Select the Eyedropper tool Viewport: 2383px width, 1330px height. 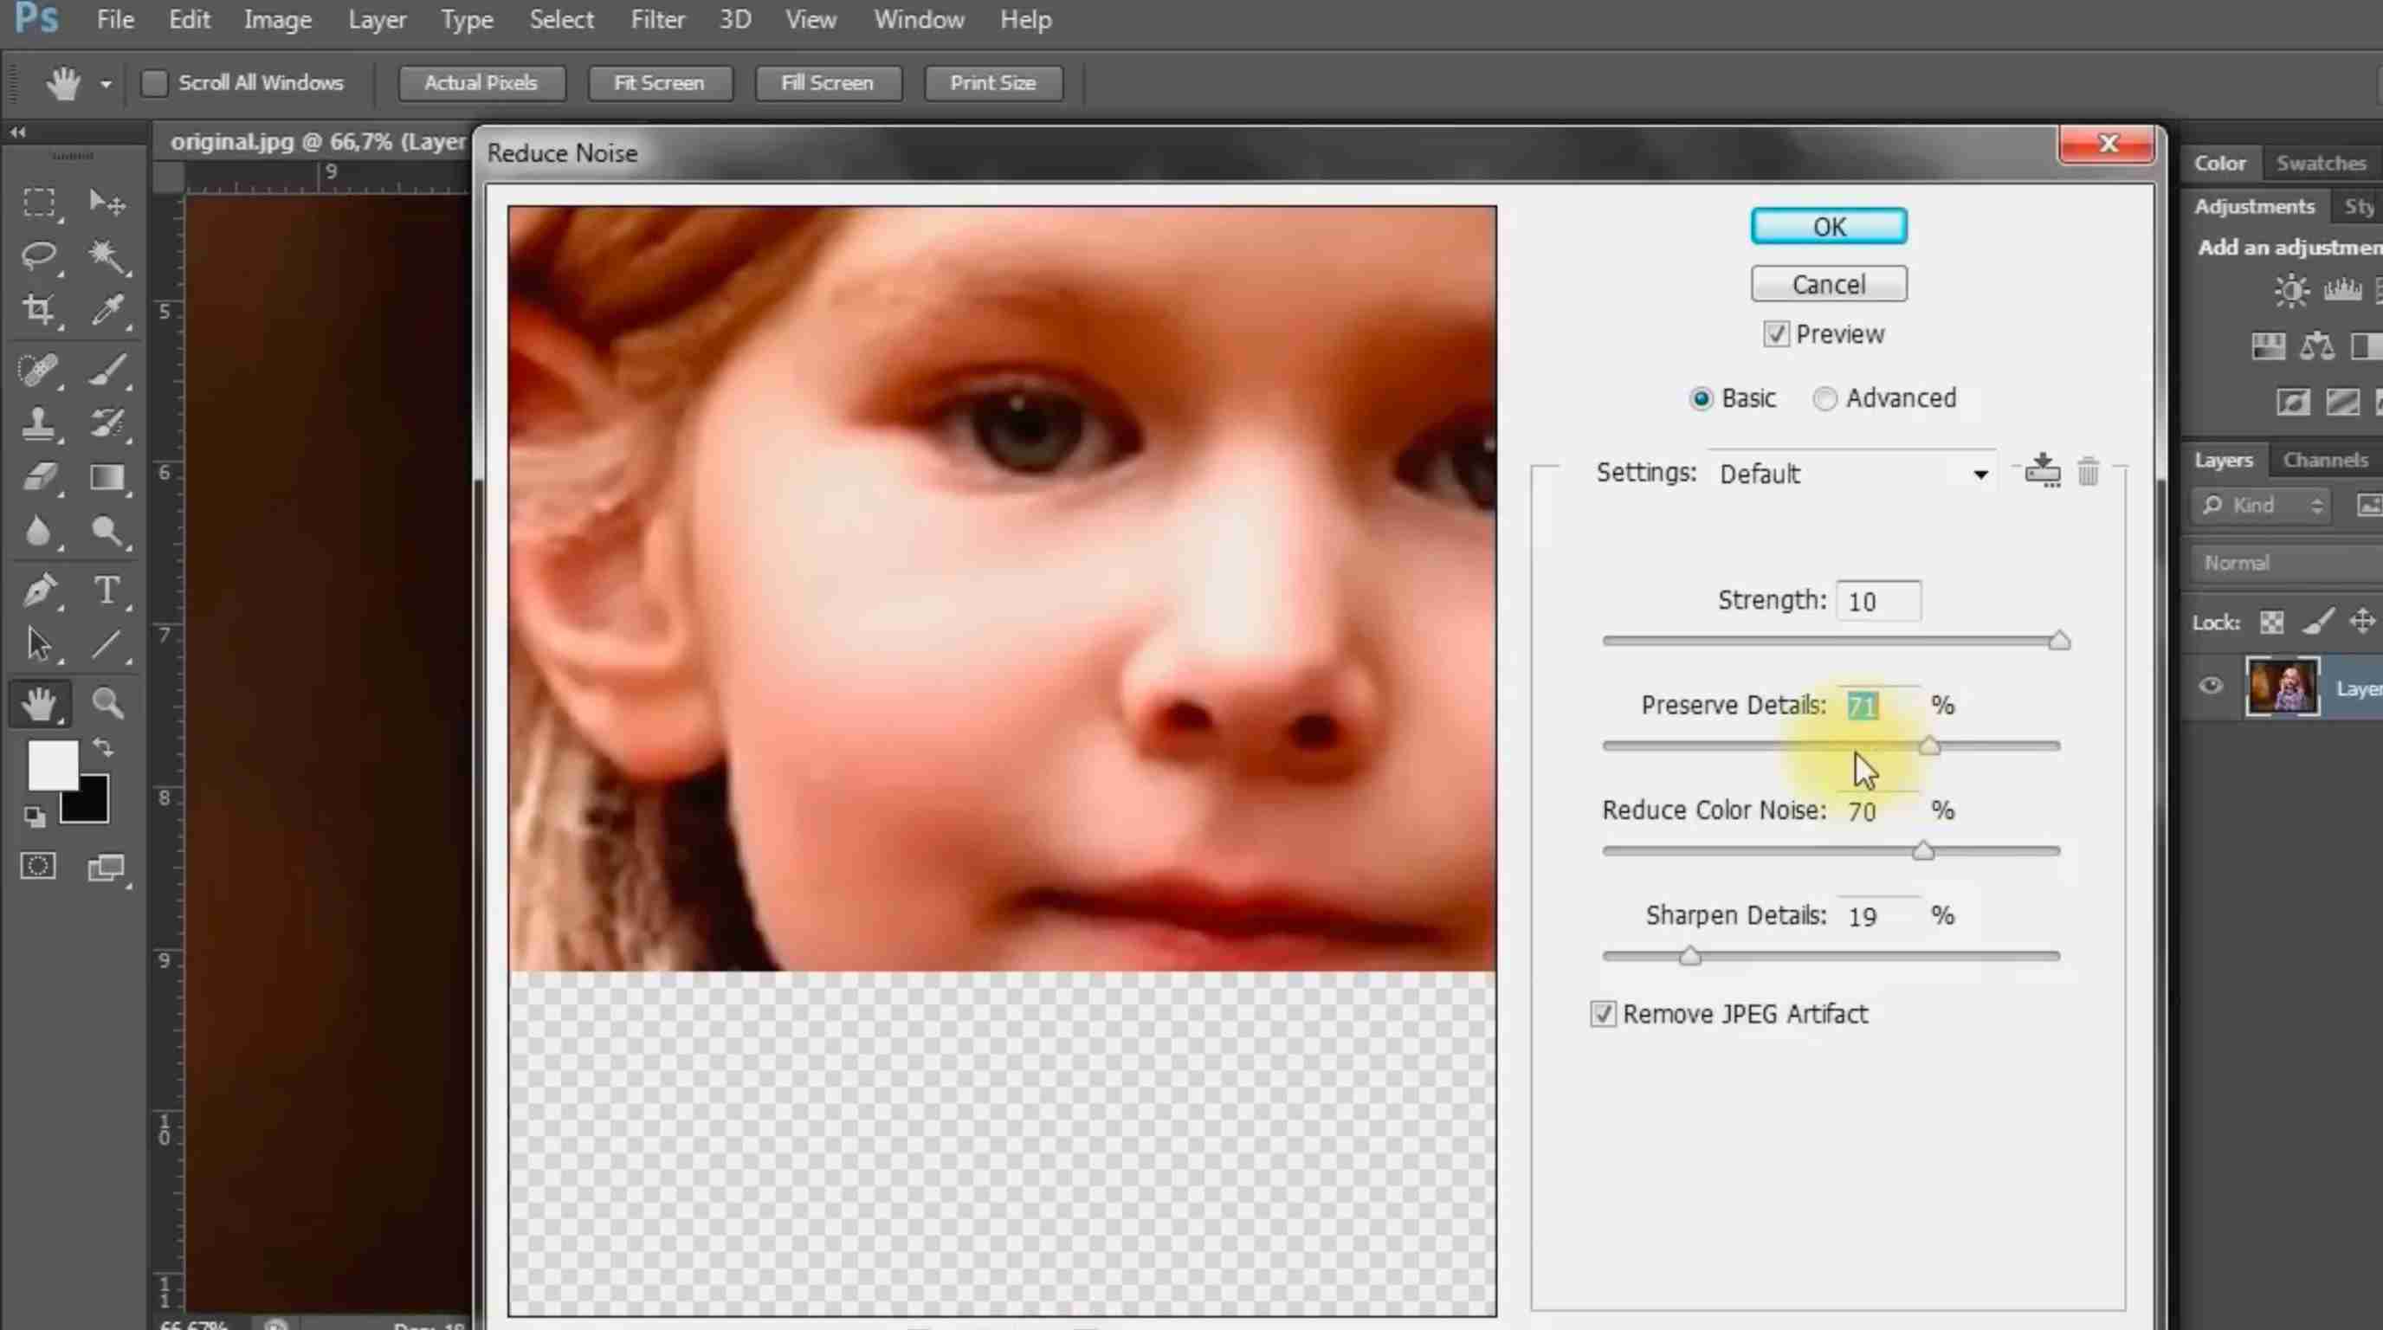click(107, 310)
